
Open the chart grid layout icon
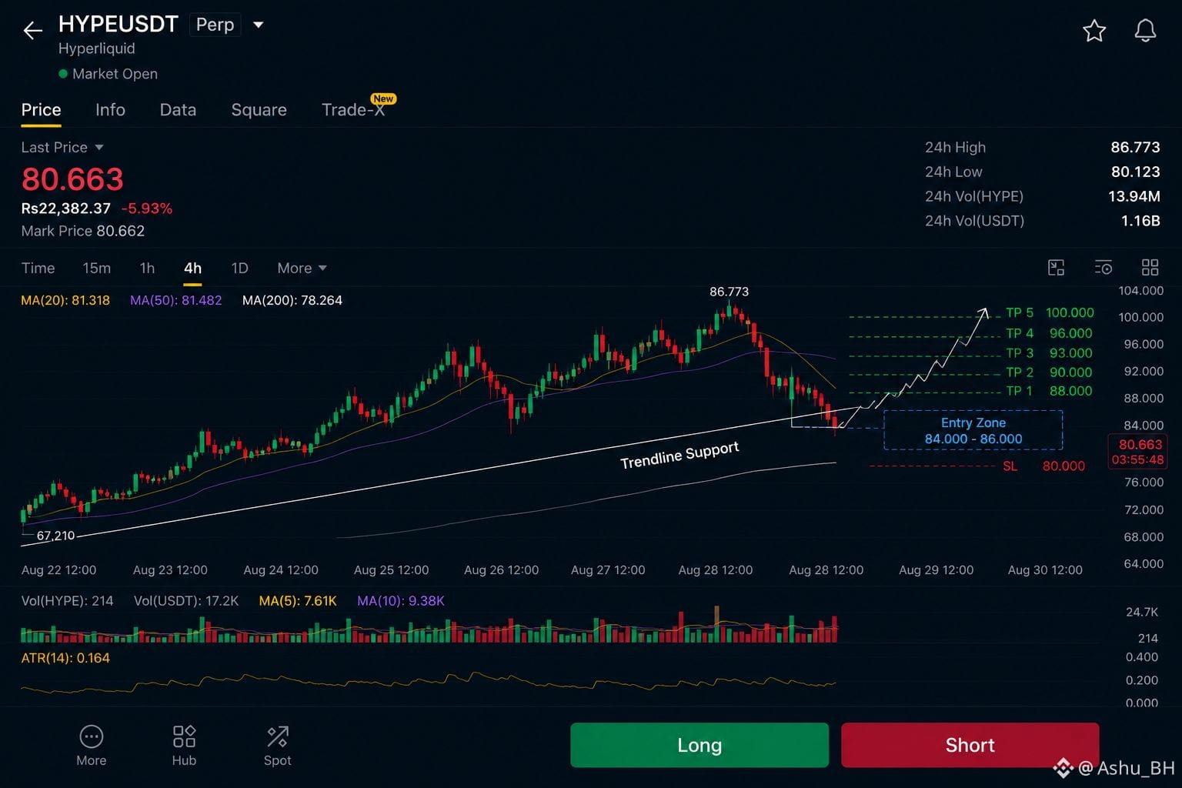click(1150, 267)
